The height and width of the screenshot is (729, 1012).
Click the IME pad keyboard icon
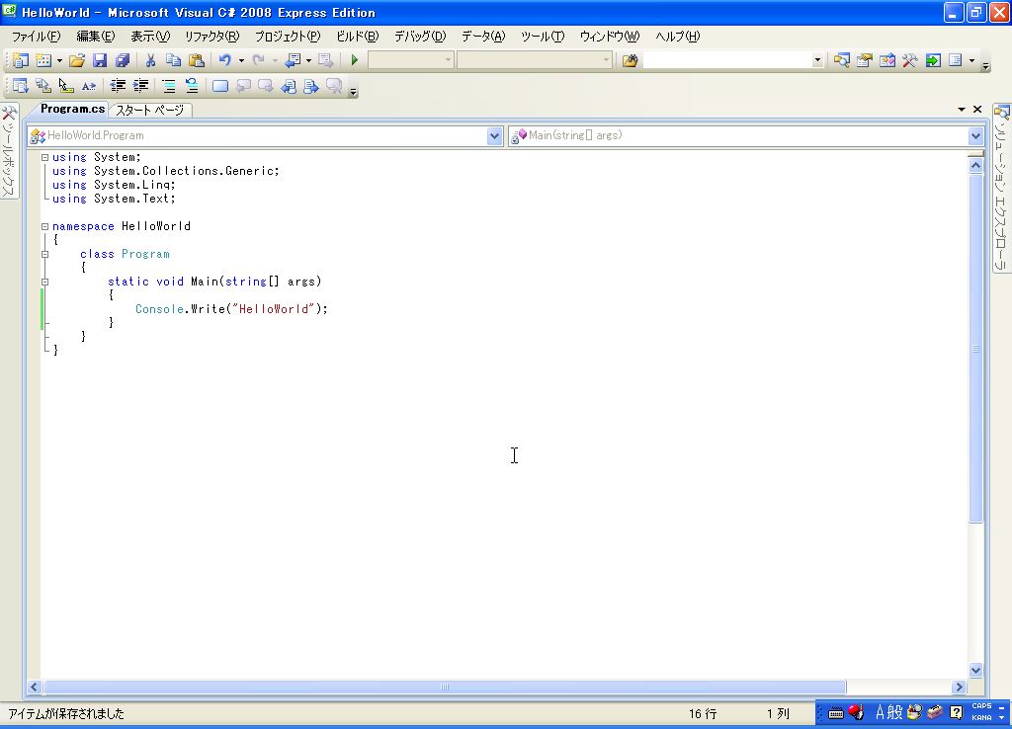pyautogui.click(x=836, y=713)
